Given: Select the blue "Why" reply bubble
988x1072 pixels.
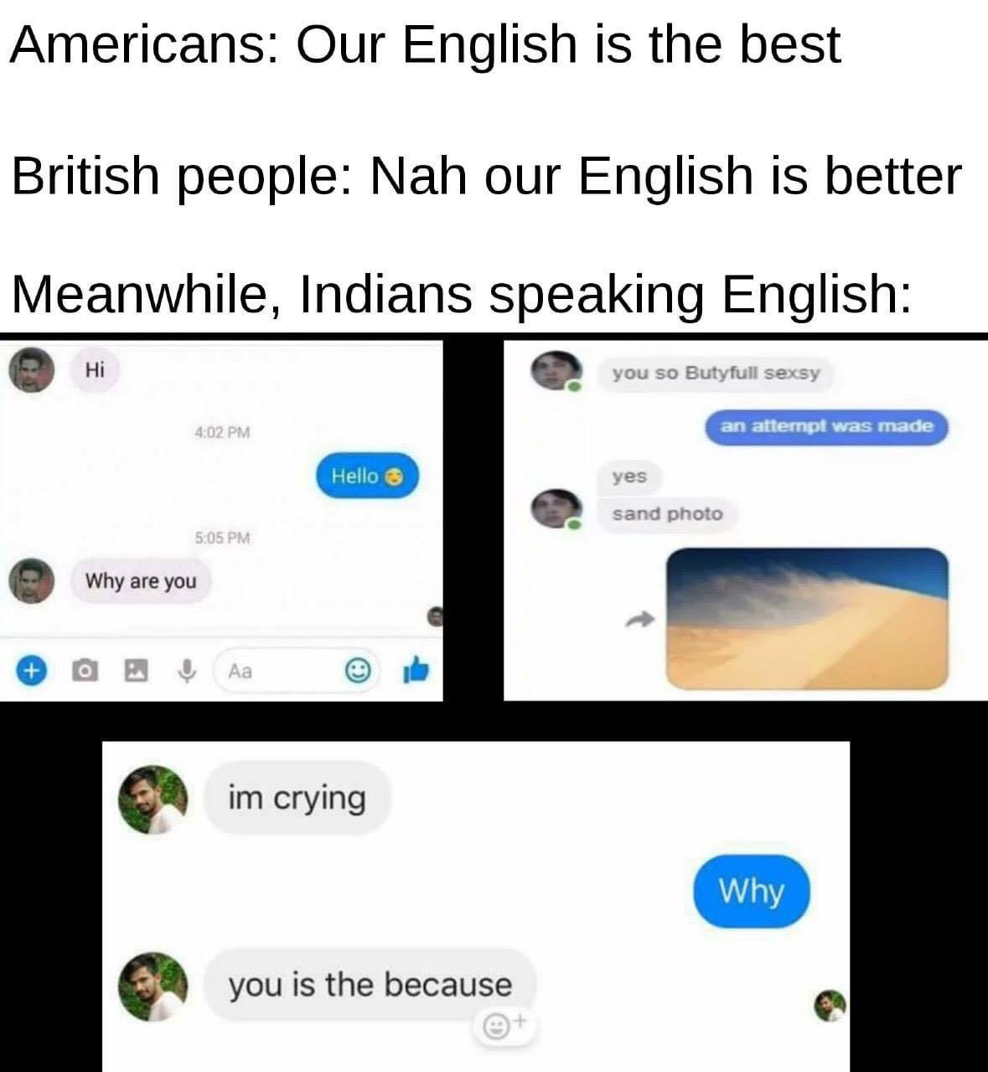Looking at the screenshot, I should click(x=752, y=891).
